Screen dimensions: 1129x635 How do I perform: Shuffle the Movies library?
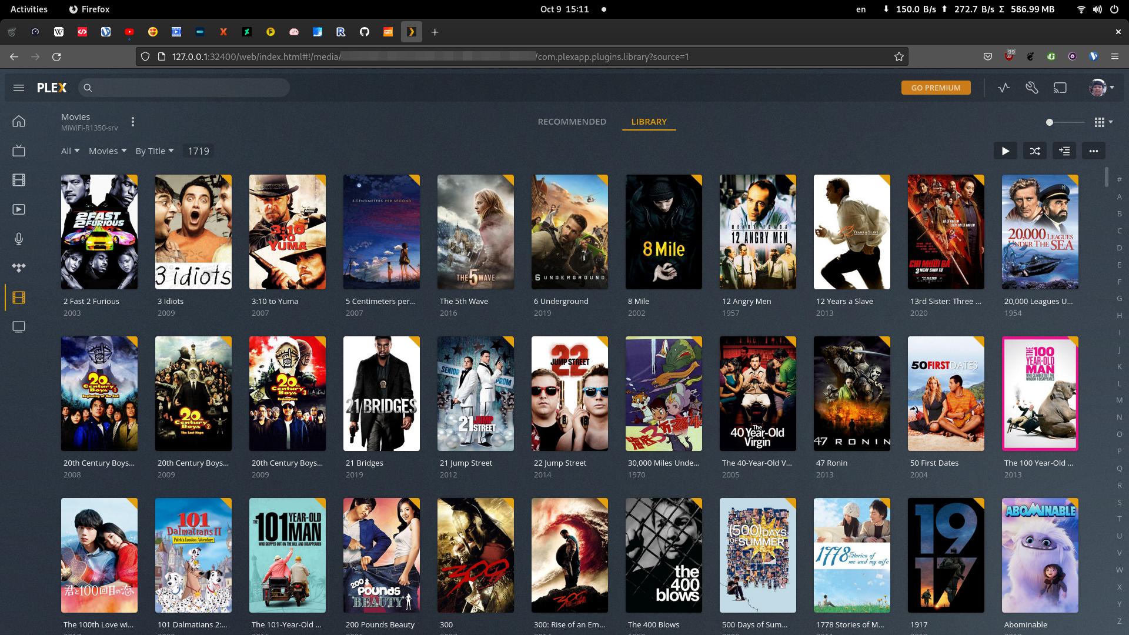[x=1035, y=151]
